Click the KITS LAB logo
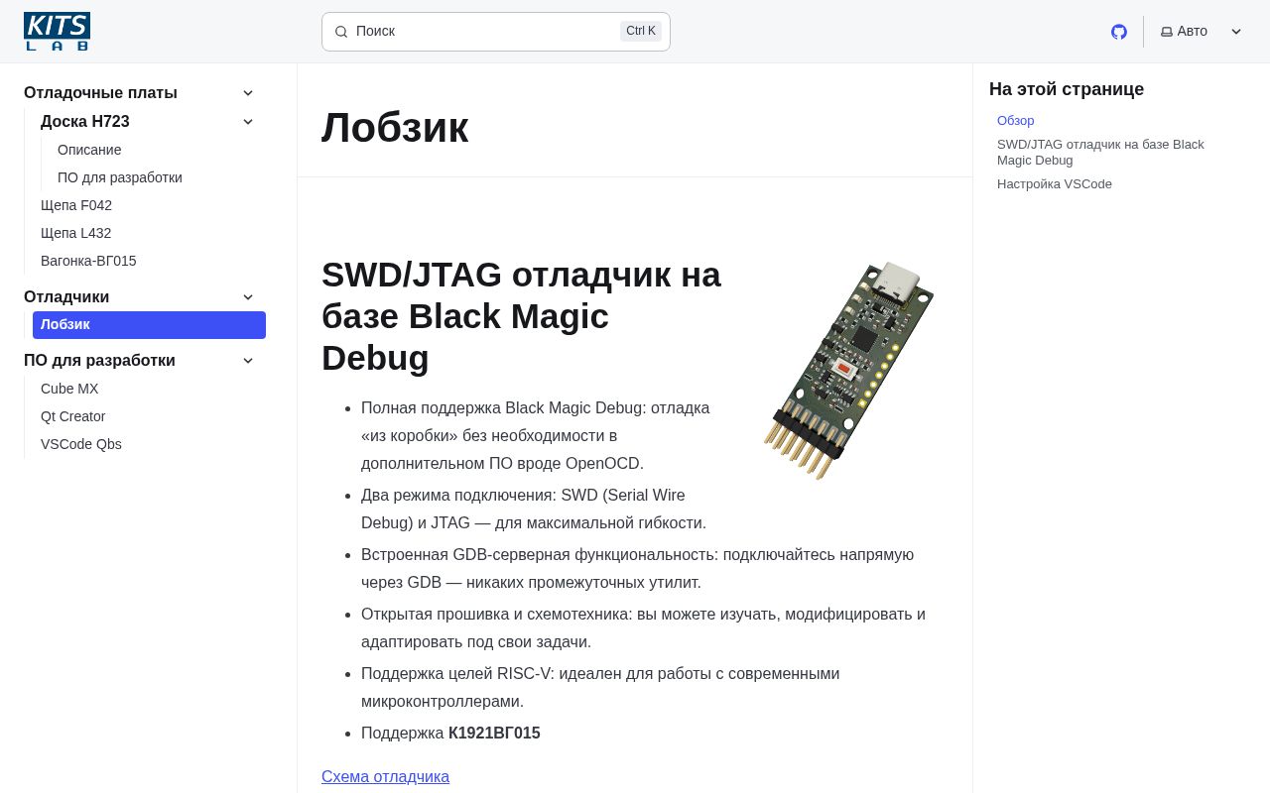 [x=57, y=32]
